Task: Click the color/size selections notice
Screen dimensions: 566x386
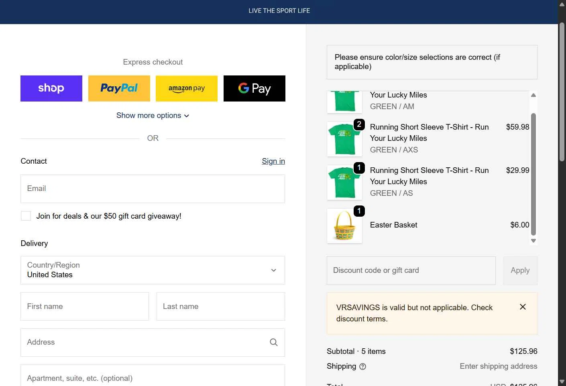Action: click(x=432, y=62)
